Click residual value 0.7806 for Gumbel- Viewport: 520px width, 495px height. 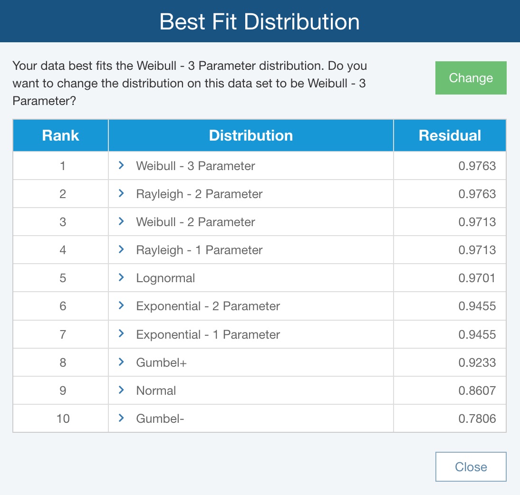point(477,419)
